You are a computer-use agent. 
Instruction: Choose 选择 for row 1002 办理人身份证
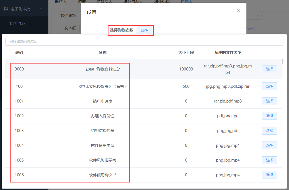click(270, 116)
